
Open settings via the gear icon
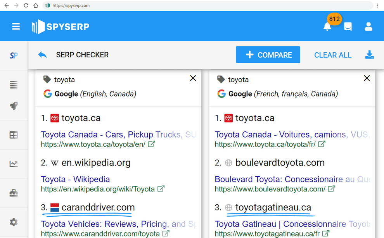point(14,222)
